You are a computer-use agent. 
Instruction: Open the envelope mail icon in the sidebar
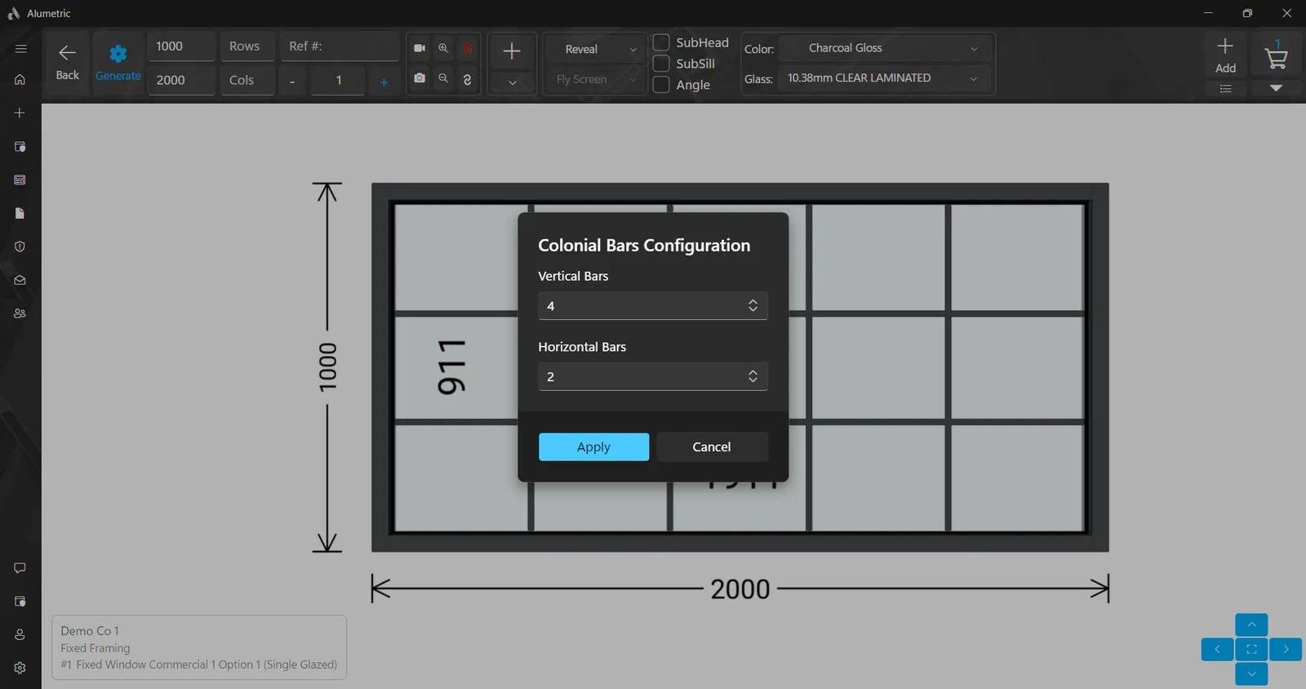pyautogui.click(x=20, y=280)
